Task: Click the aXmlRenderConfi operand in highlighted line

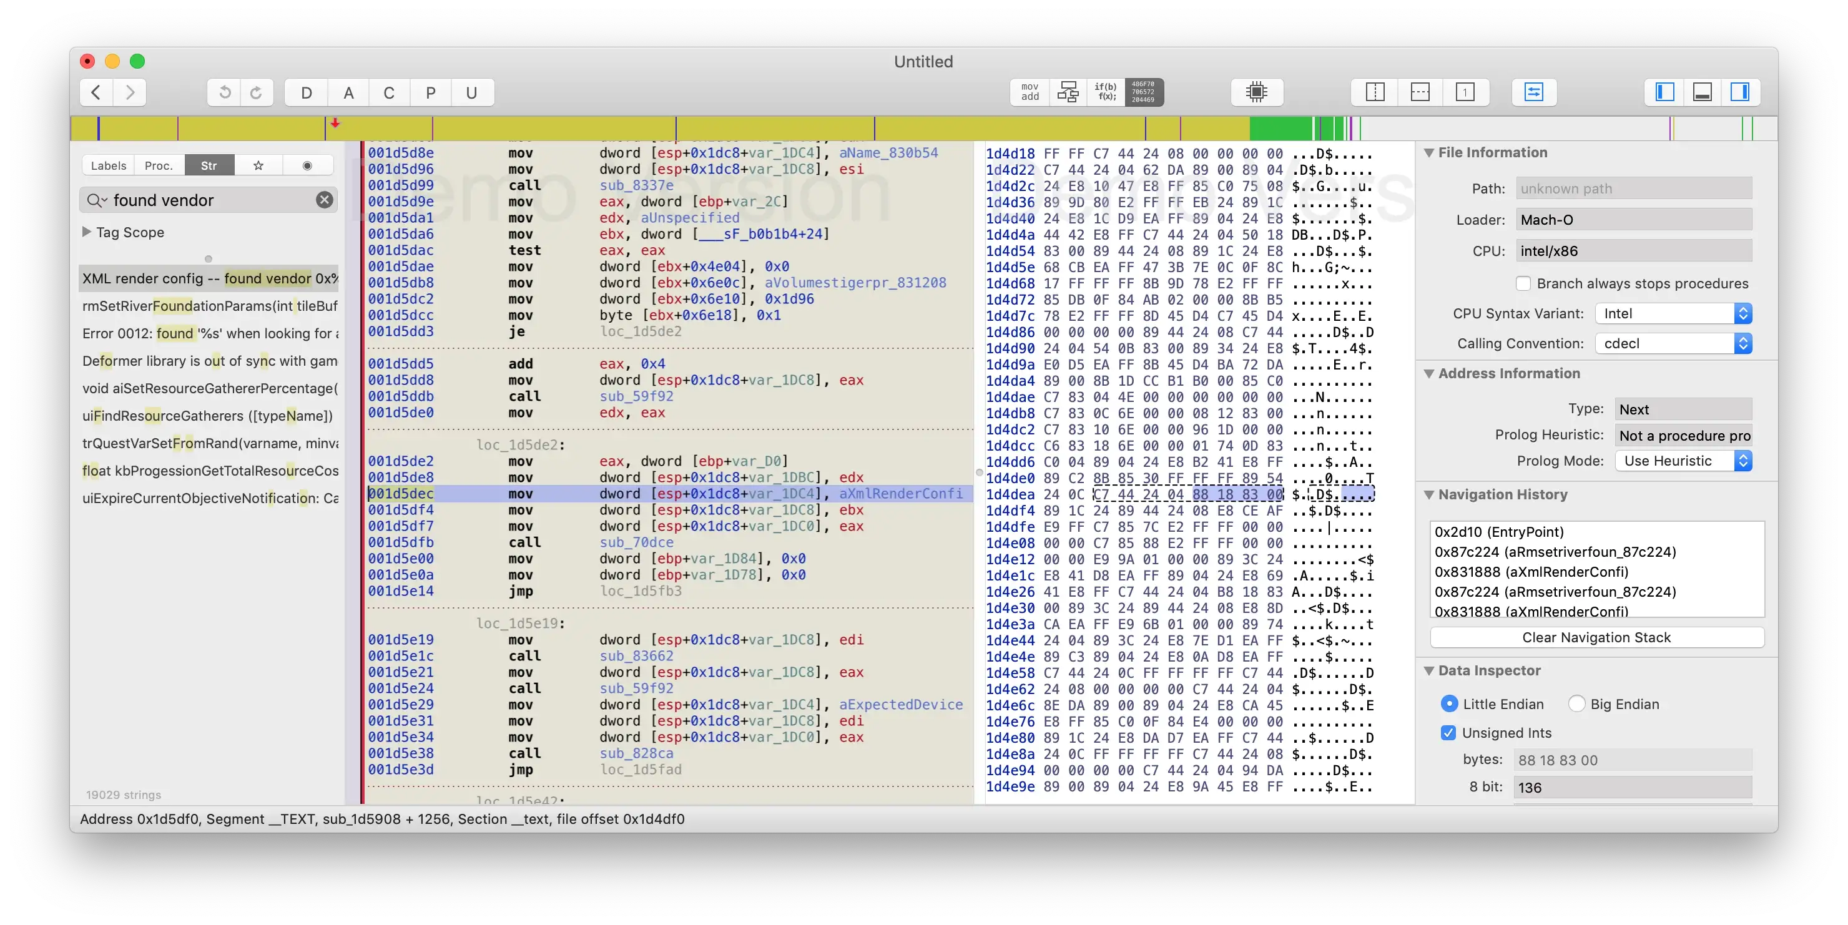Action: 901,493
